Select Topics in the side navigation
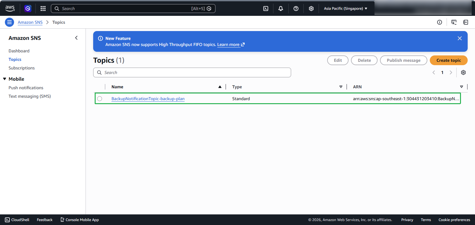 (15, 59)
